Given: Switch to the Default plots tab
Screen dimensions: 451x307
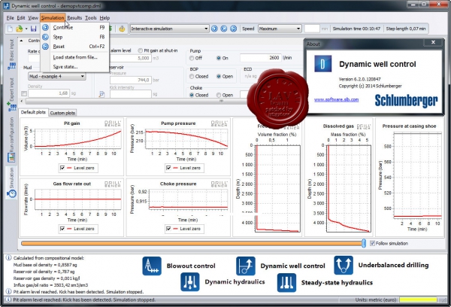Looking at the screenshot, I should (33, 112).
